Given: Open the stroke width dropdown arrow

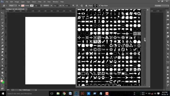Looking at the screenshot, I should pyautogui.click(x=41, y=6).
